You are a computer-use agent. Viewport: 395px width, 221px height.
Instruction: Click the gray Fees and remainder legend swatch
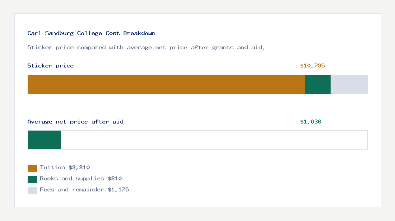coord(32,190)
